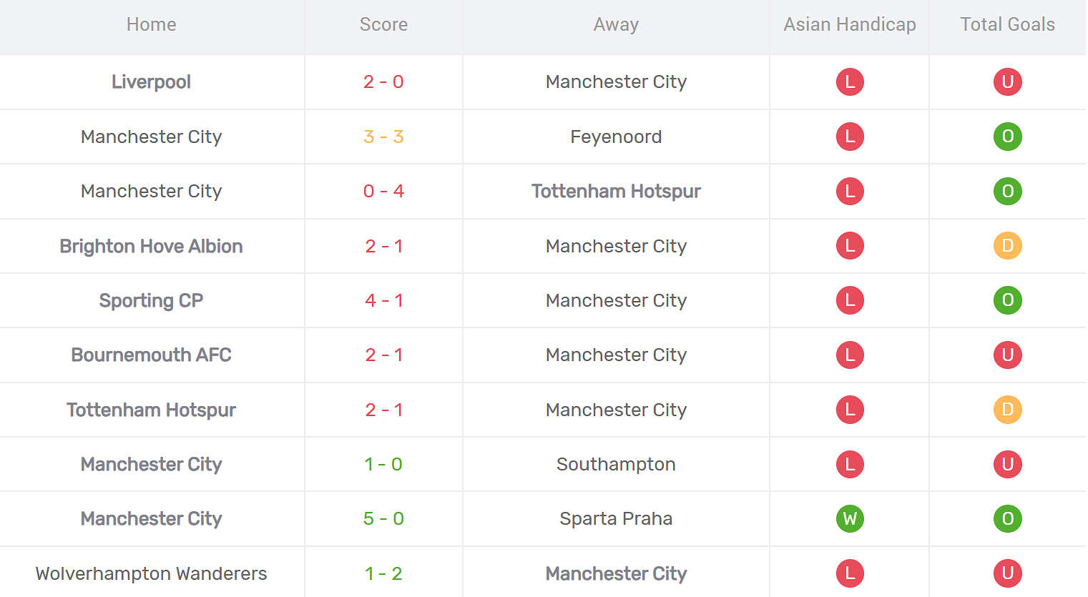Open Brighton Hove Albion team link

[151, 246]
